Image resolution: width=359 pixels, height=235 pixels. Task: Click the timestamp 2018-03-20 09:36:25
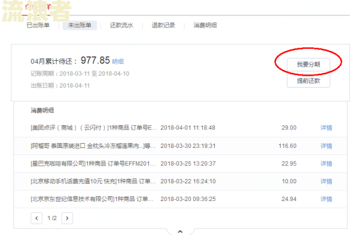188,199
